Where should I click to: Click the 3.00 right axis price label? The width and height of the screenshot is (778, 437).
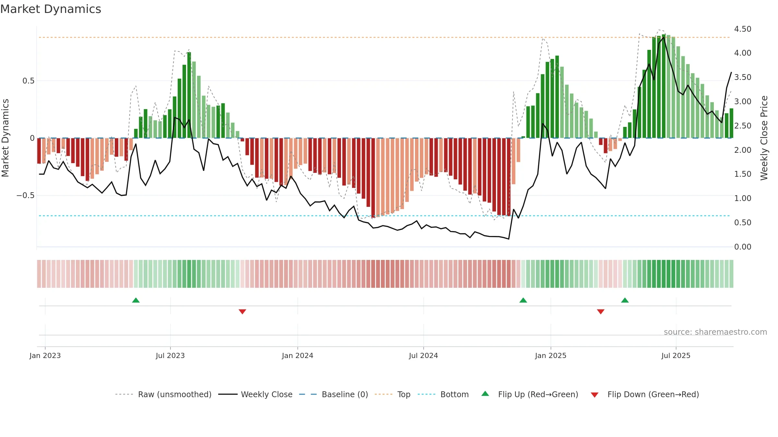[x=743, y=102]
